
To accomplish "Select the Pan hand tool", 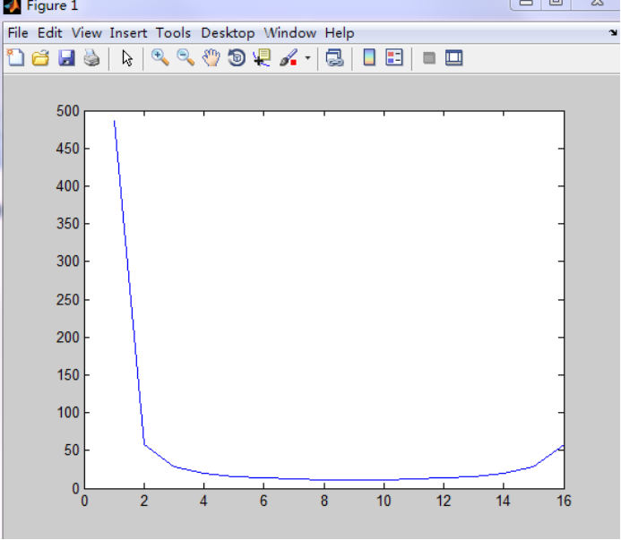I will [211, 58].
